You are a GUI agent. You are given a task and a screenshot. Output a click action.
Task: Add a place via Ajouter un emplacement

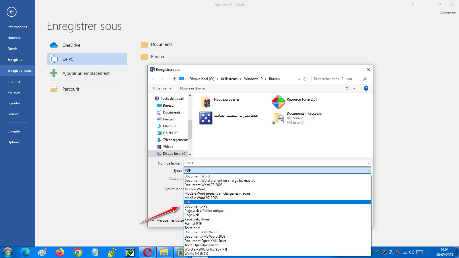tap(87, 73)
